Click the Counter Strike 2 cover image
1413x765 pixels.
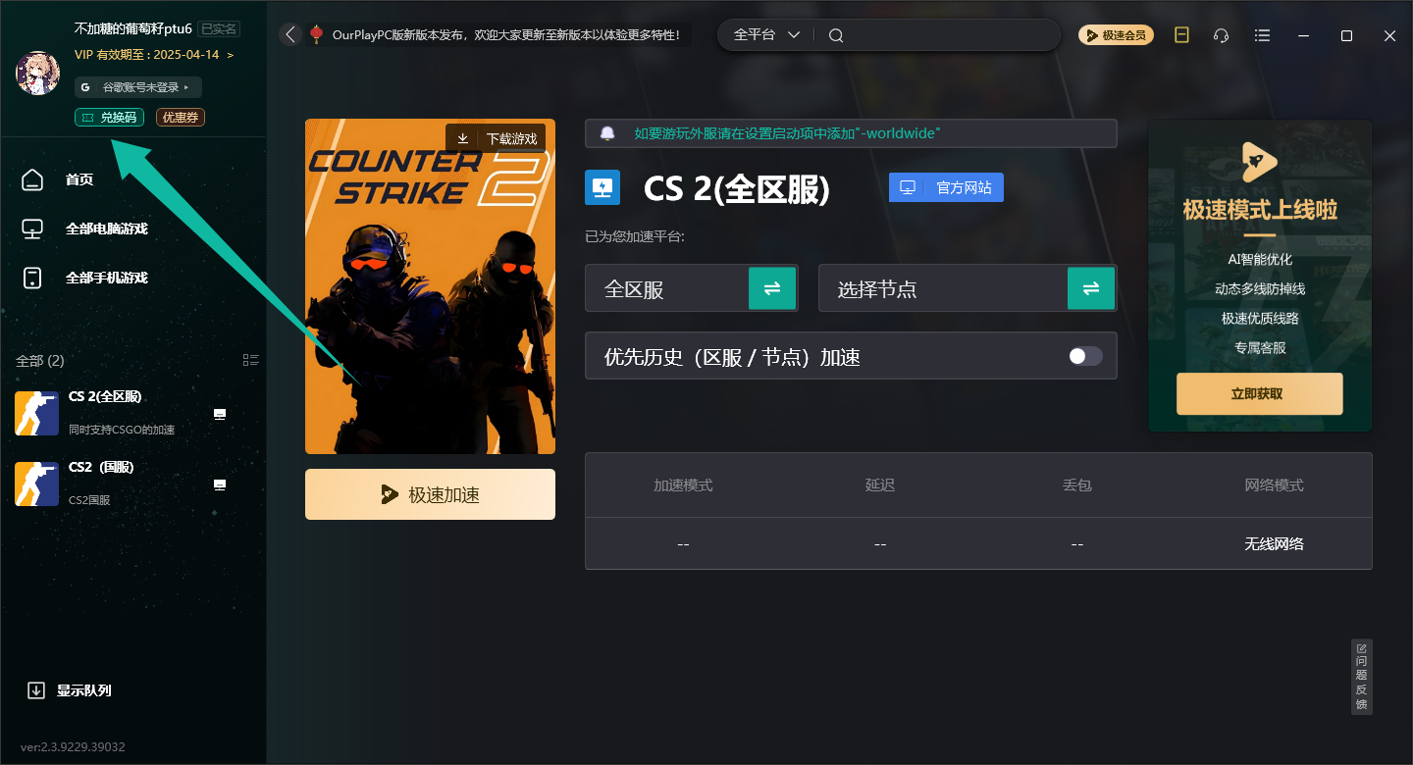pyautogui.click(x=430, y=286)
